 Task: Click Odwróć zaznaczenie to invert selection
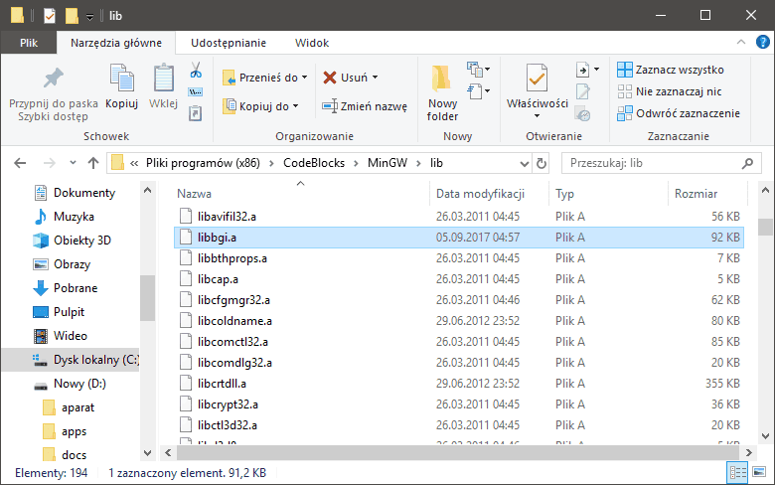(x=679, y=113)
